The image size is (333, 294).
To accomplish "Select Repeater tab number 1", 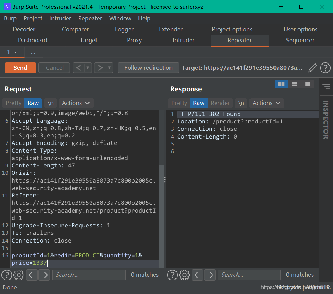I will click(9, 52).
